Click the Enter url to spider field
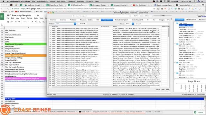Image resolution: width=206 pixels, height=115 pixels. [x=100, y=16]
